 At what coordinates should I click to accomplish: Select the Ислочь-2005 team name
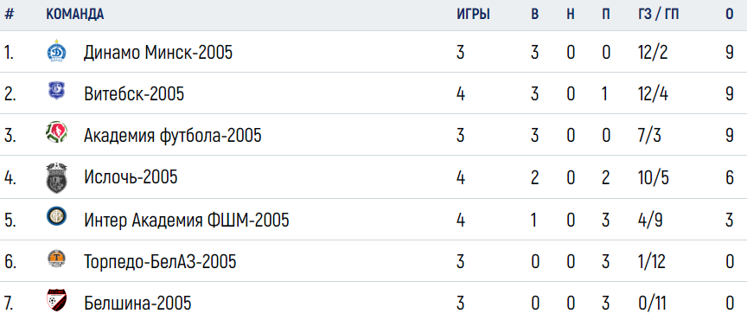pos(131,177)
